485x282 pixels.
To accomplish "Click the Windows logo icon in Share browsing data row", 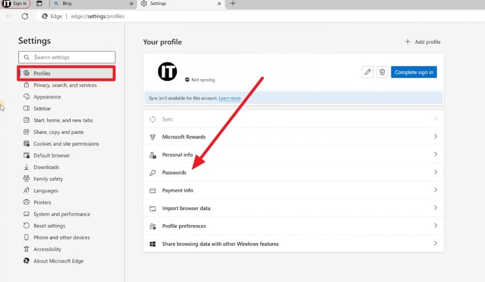I will coord(153,244).
